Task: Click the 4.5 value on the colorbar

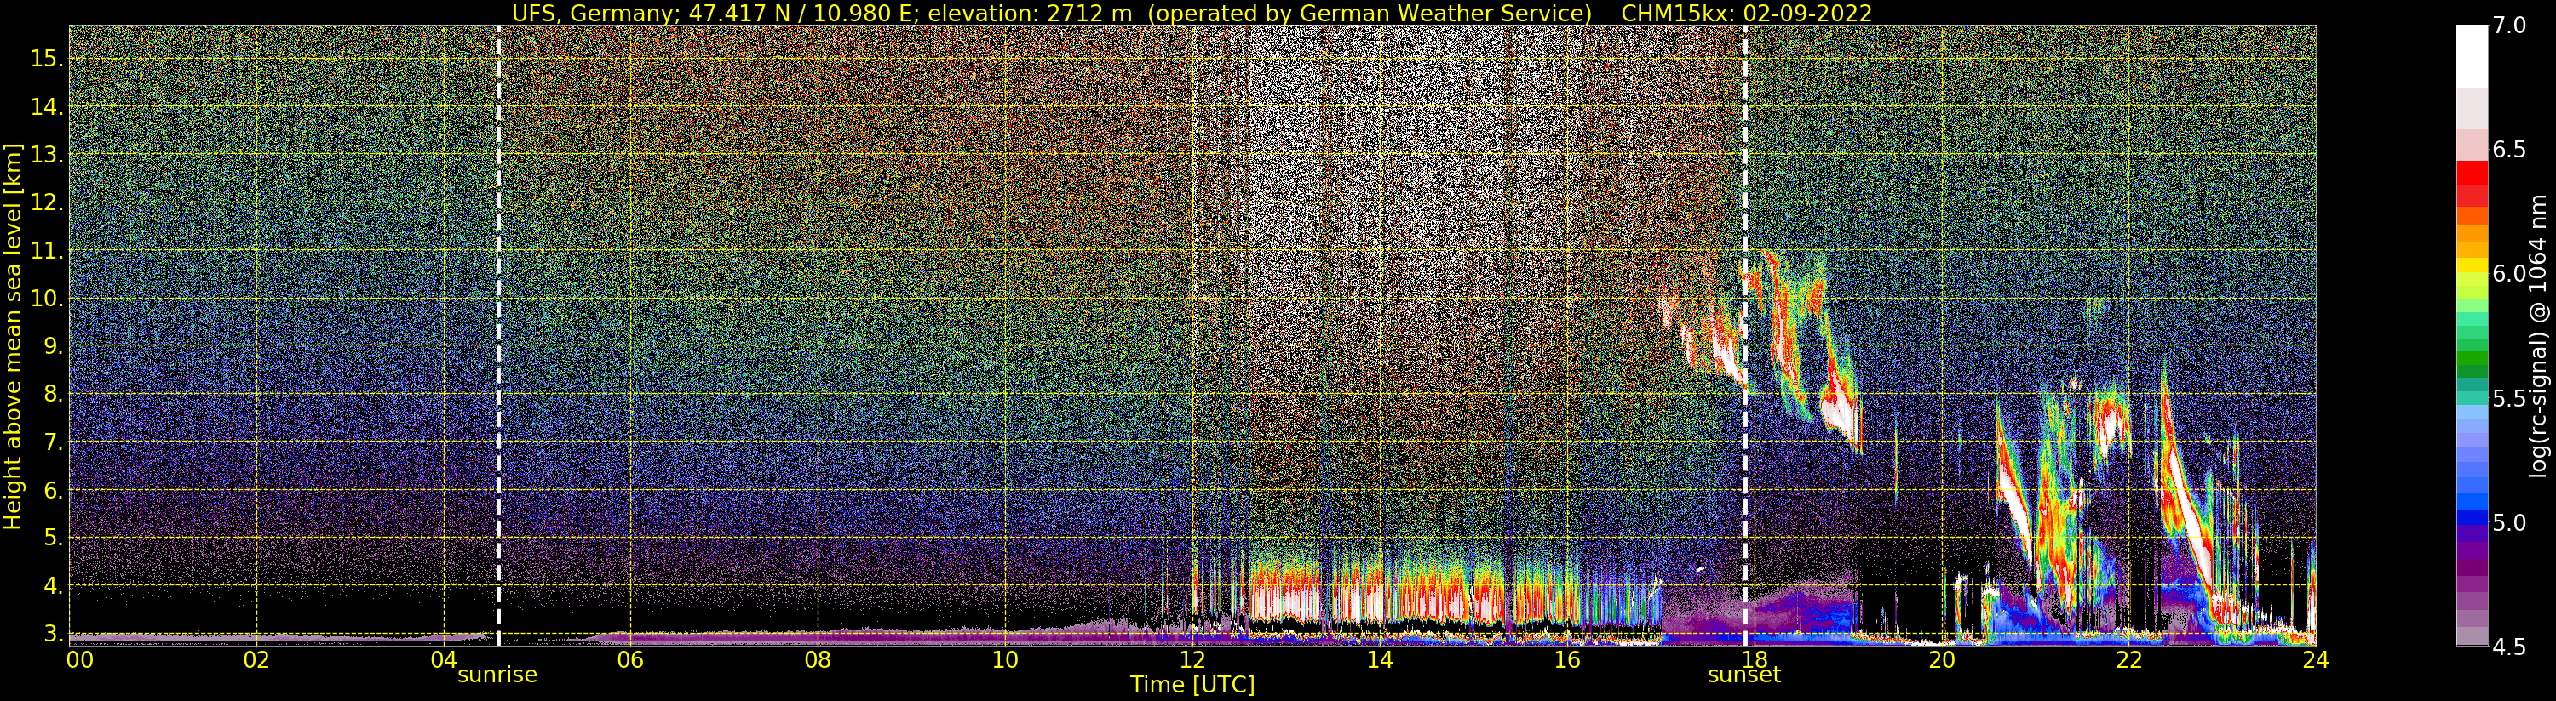Action: [x=2509, y=647]
